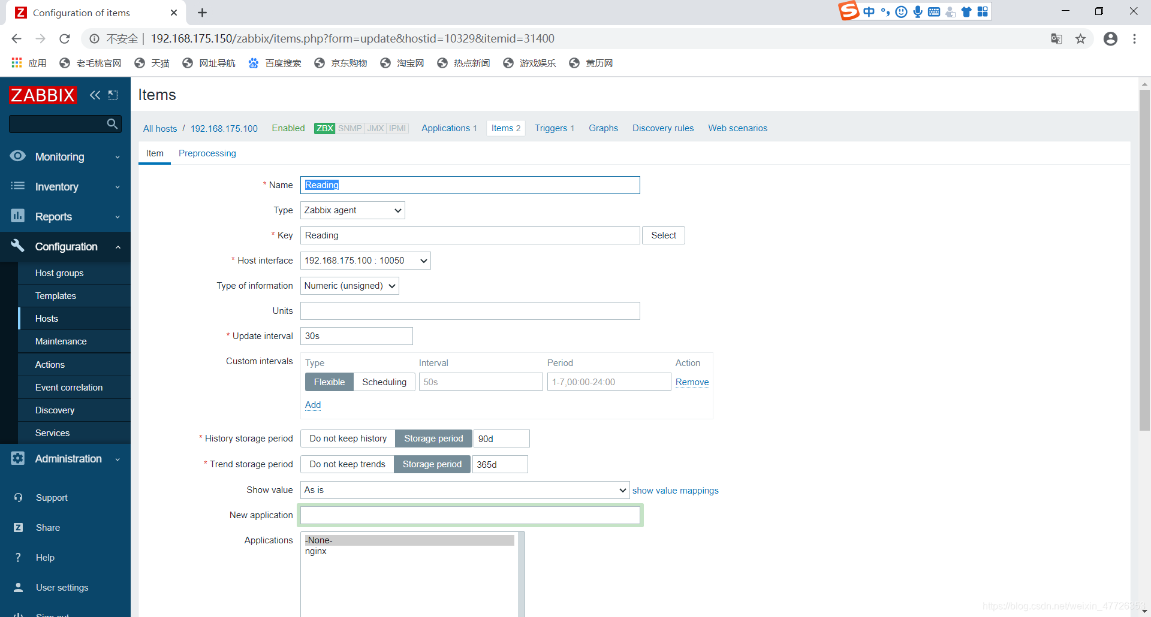
Task: Focus the Units input field
Action: tap(470, 311)
